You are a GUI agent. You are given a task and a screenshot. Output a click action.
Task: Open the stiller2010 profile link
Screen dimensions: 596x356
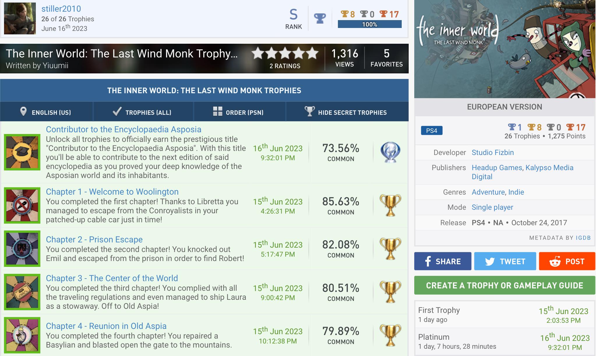(x=61, y=9)
